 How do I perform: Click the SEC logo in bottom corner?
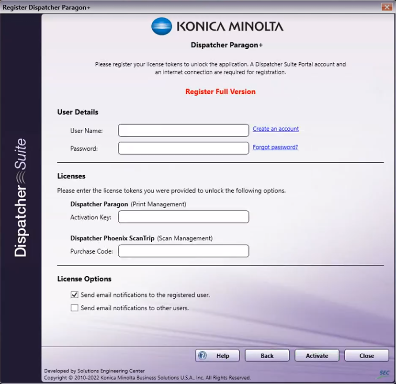[384, 374]
